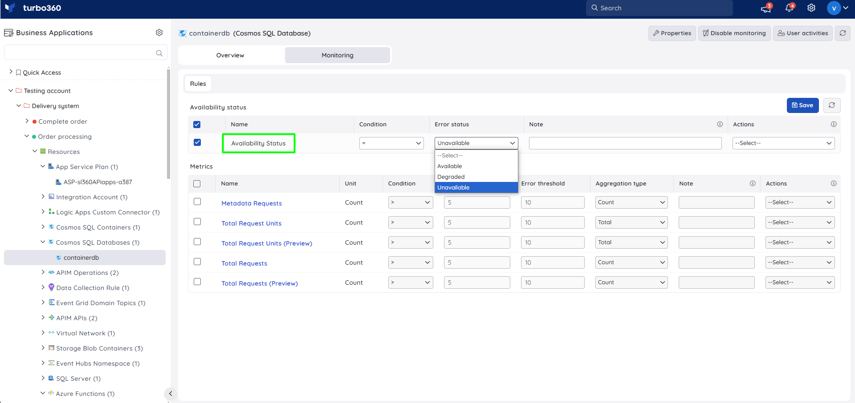Click the APIM Operations icon
The height and width of the screenshot is (403, 855).
point(51,272)
